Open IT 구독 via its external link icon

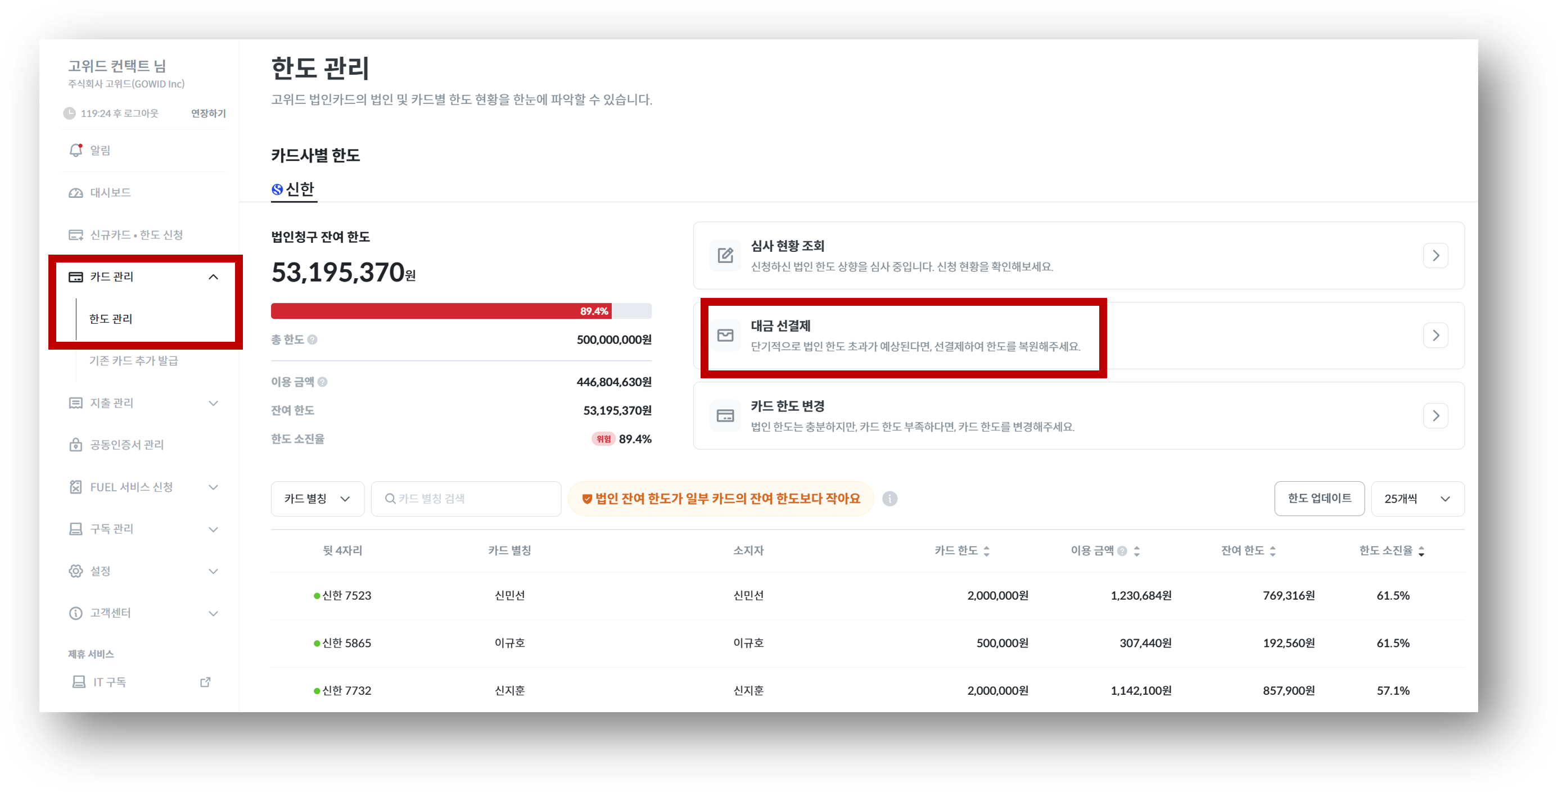point(205,682)
